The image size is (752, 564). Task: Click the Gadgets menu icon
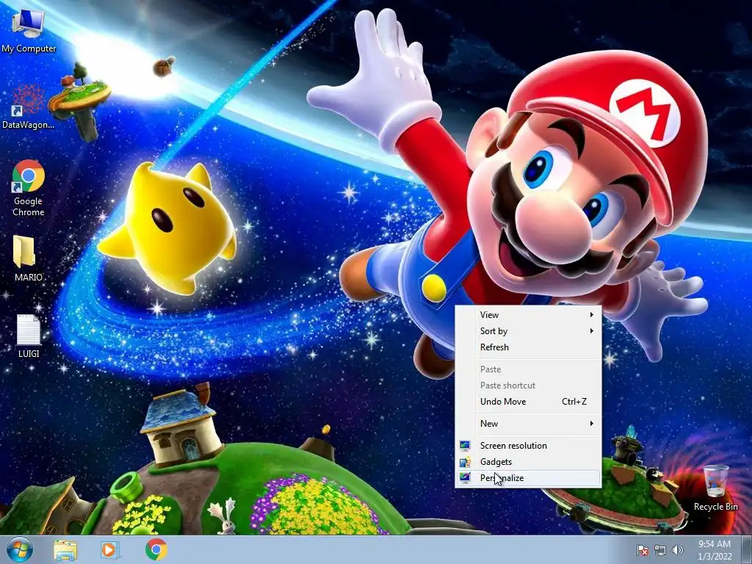tap(465, 462)
